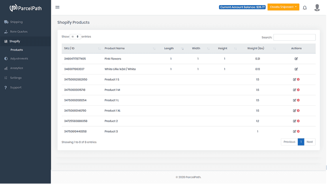
Task: Open the notifications bell
Action: pyautogui.click(x=304, y=8)
